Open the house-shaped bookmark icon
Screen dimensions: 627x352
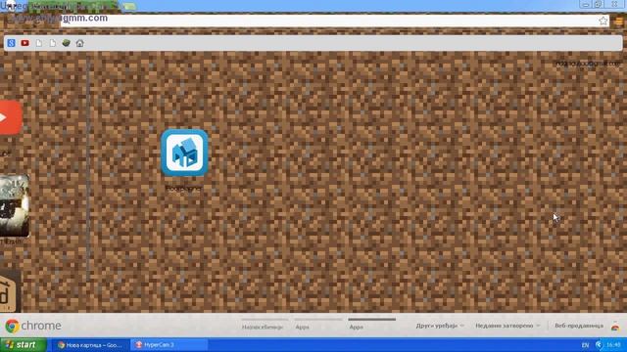80,43
